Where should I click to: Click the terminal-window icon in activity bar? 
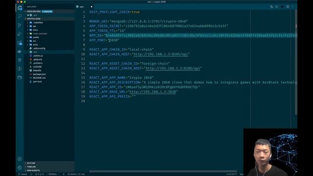coord(20,60)
